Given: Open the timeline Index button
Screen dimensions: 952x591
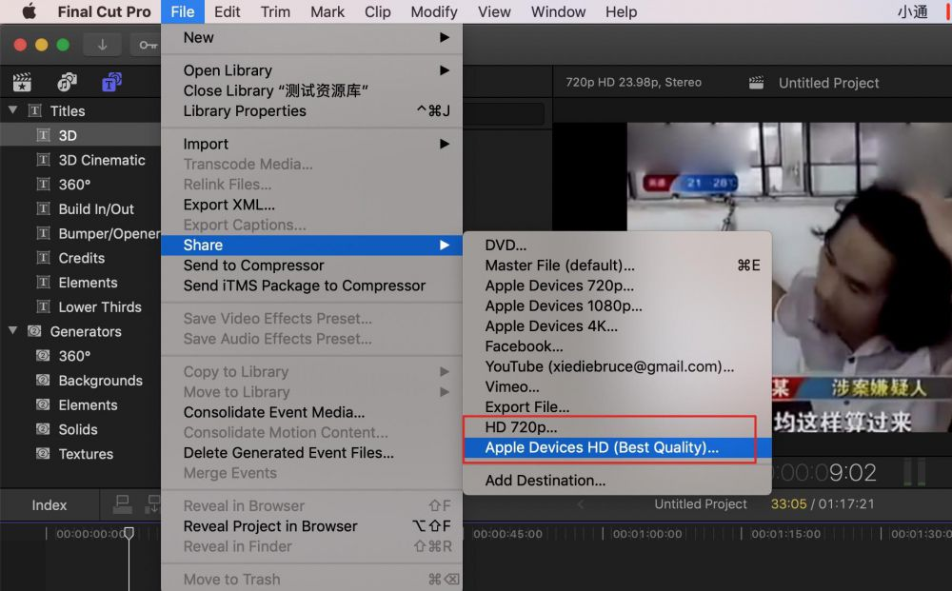Looking at the screenshot, I should [x=50, y=504].
